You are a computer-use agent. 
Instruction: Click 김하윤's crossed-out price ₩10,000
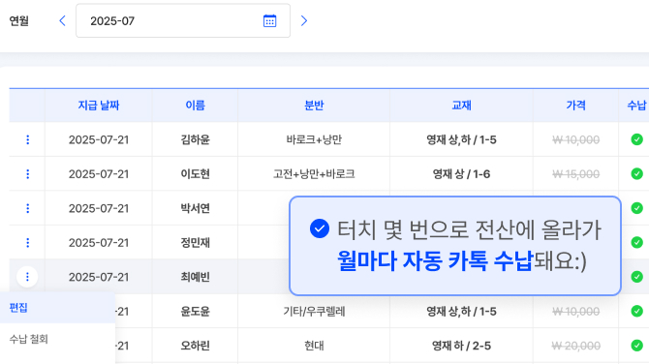575,139
